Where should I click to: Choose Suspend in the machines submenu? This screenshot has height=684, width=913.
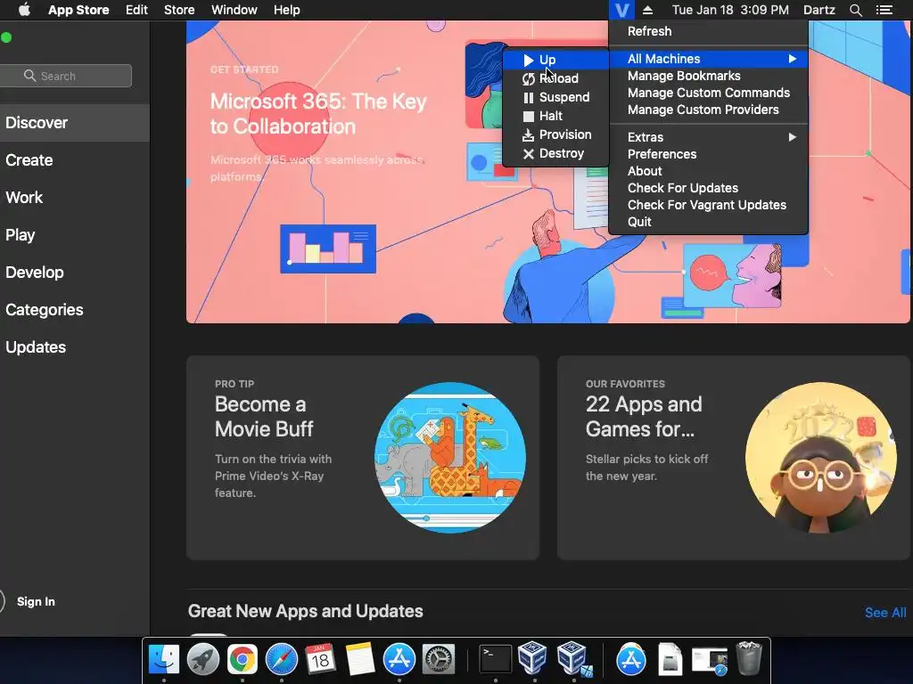click(555, 97)
